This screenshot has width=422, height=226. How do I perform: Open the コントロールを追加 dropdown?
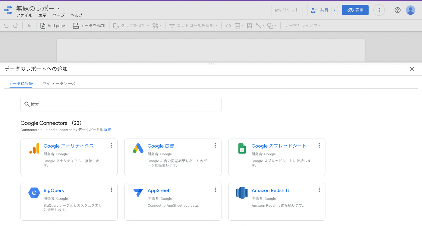[193, 26]
